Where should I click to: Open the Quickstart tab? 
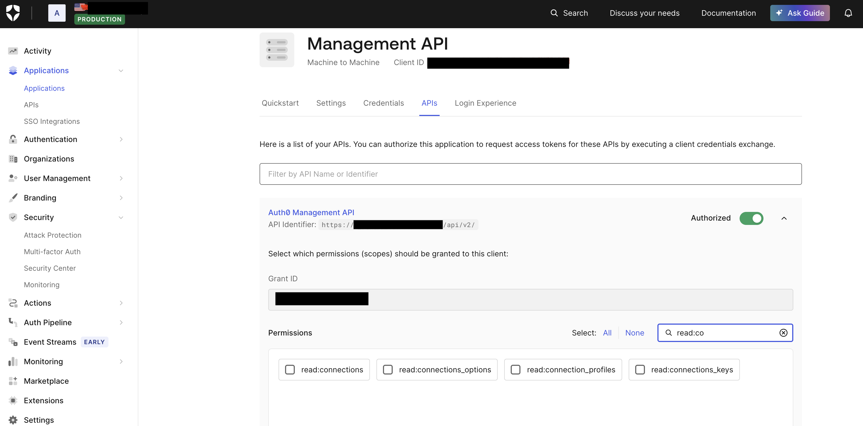280,103
